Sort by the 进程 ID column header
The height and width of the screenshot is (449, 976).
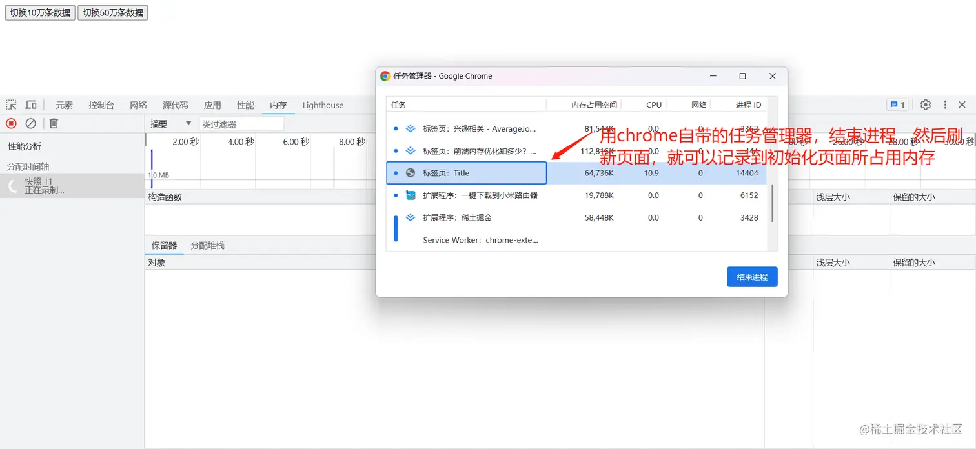(738, 105)
